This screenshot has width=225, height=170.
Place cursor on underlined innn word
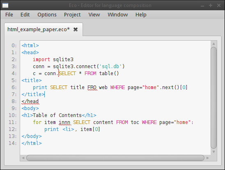click(64, 122)
